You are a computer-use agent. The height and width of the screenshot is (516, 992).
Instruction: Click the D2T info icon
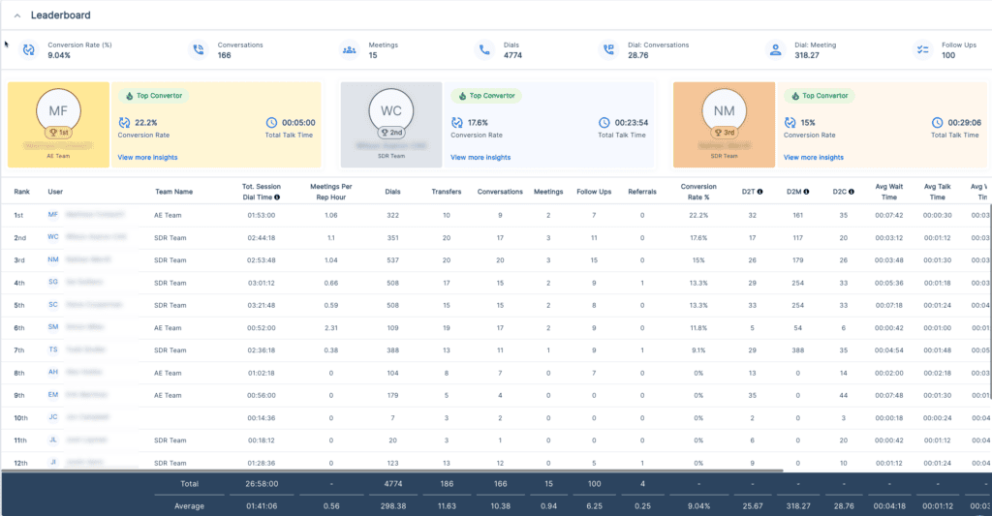(x=759, y=192)
